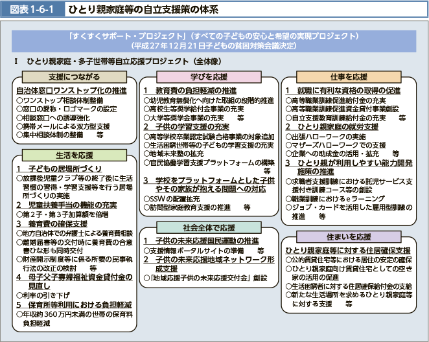The image size is (429, 342).
Task: Click the すくすくサポート・プロジェクト header banner
Action: click(x=214, y=41)
